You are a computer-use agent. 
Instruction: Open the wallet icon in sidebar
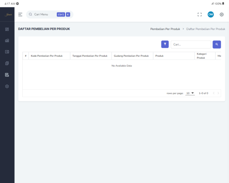point(7,52)
